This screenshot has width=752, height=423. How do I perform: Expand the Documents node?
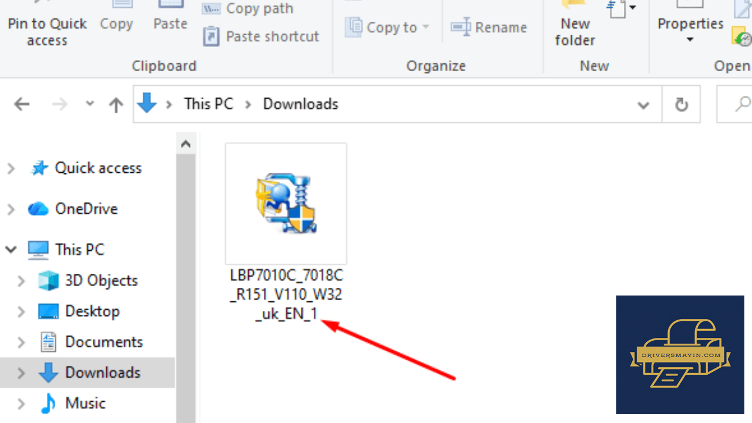(x=21, y=342)
